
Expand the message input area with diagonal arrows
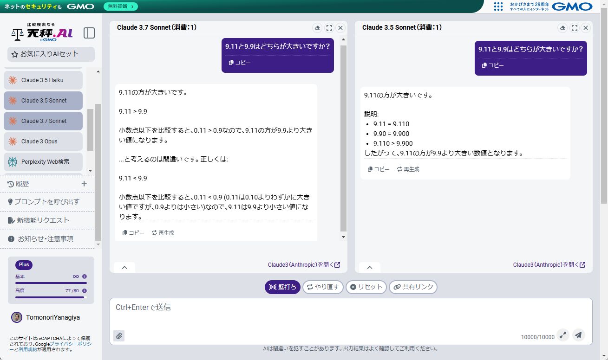click(x=563, y=335)
